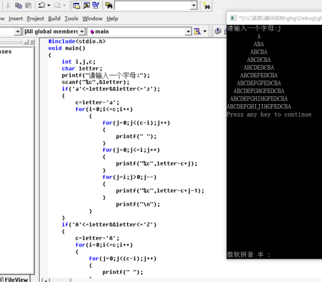Open Find in Files binoculars icon
This screenshot has height=282, width=322.
coord(108,5)
